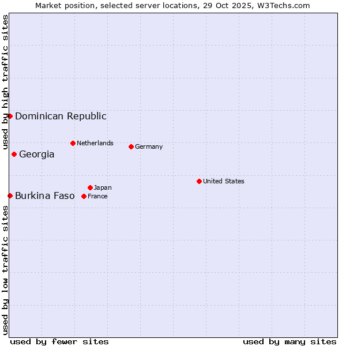Click the Dominican Republic text label
Image resolution: width=346 pixels, height=346 pixels.
(x=61, y=116)
